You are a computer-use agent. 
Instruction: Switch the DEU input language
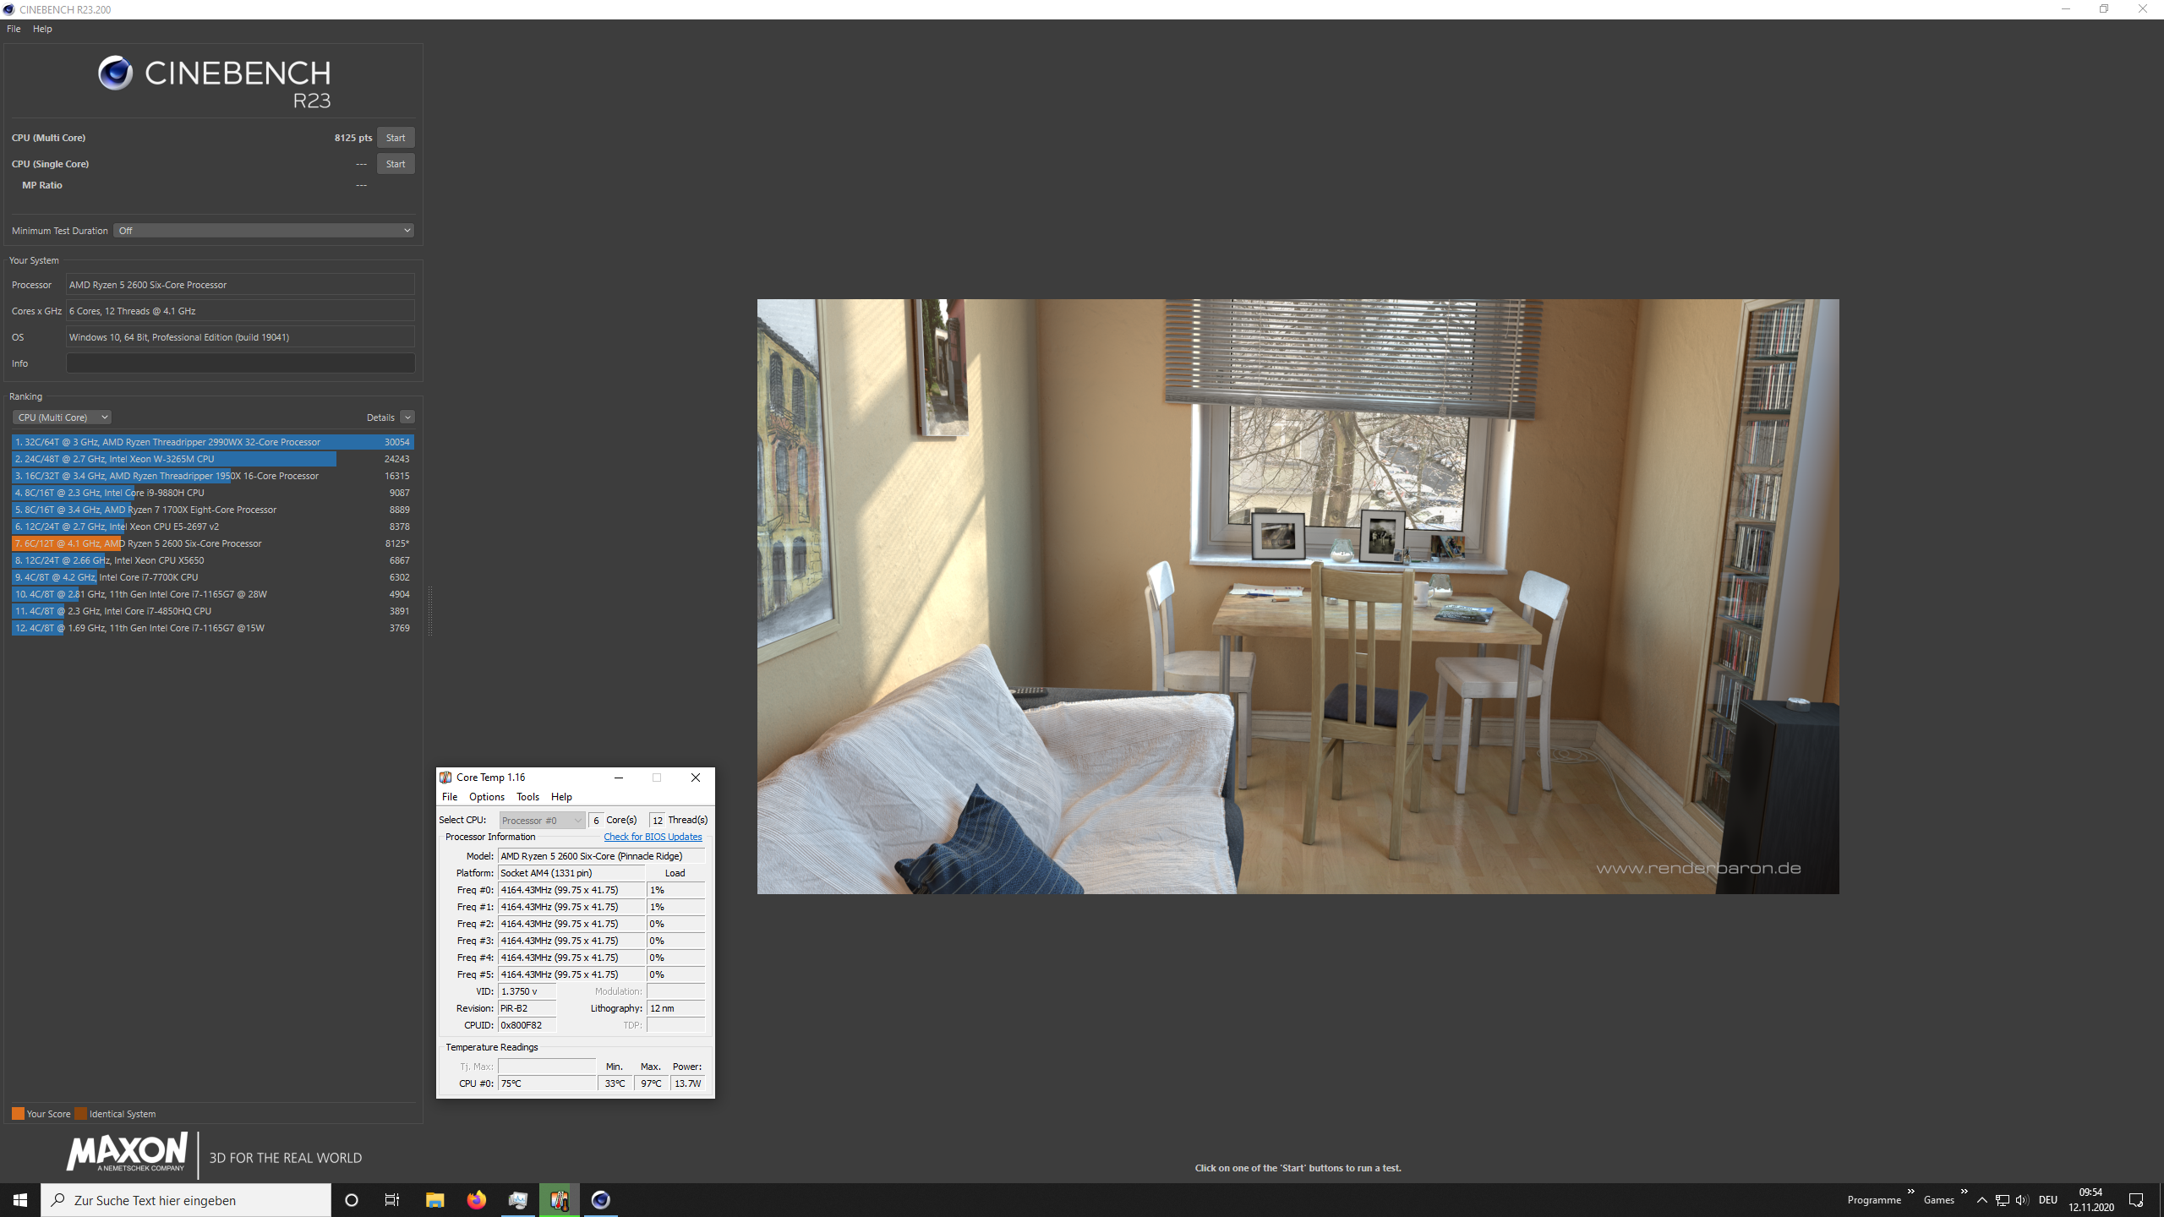tap(2047, 1200)
